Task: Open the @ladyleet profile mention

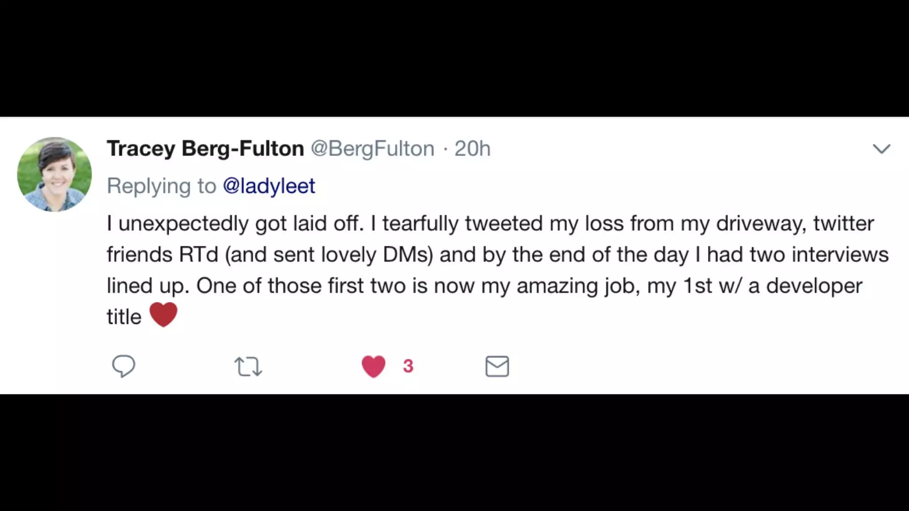Action: pyautogui.click(x=269, y=186)
